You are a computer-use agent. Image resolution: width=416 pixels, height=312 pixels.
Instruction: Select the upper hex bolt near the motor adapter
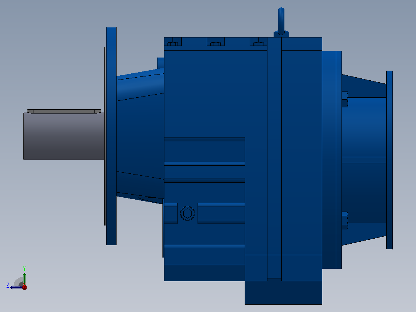pos(345,100)
